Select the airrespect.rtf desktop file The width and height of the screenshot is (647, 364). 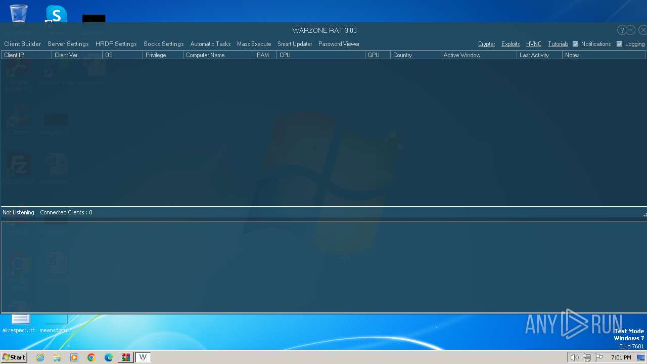tap(19, 324)
